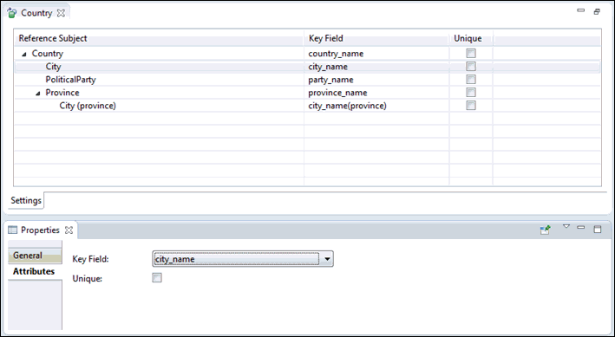Restore the Country editor area
The height and width of the screenshot is (337, 615).
597,12
